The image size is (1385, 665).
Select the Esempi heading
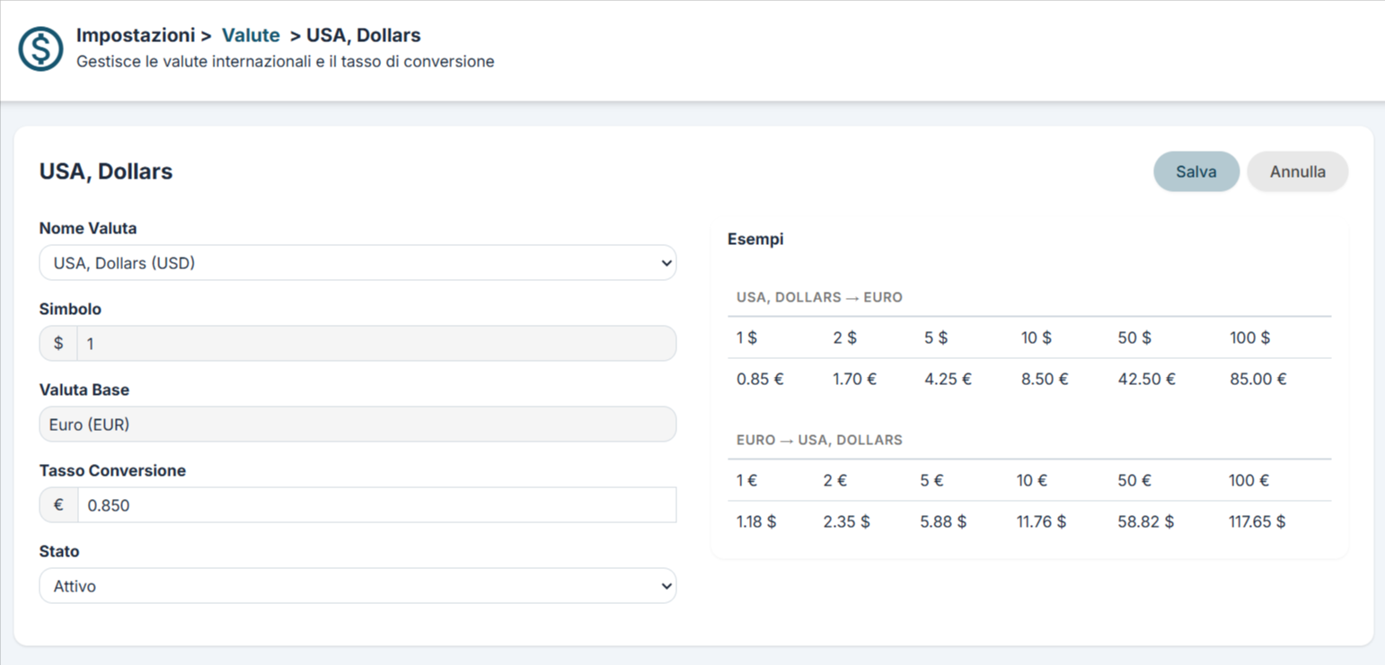click(x=755, y=240)
